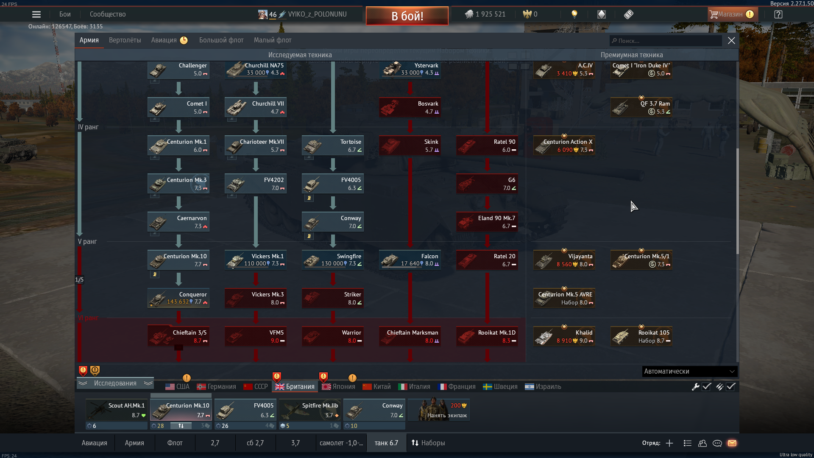Viewport: 814px width, 458px height.
Task: Select the Япония nation tab
Action: (338, 387)
